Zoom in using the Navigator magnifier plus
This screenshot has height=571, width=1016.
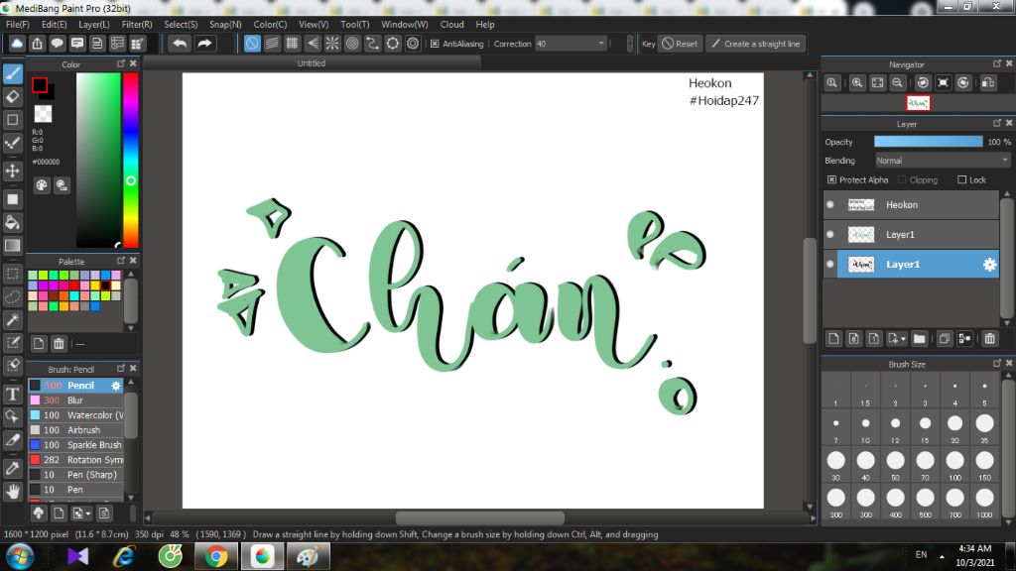(x=857, y=83)
